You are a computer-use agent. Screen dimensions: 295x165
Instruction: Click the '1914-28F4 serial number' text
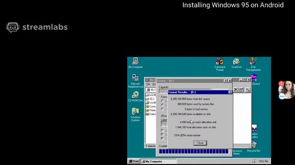click(x=187, y=135)
